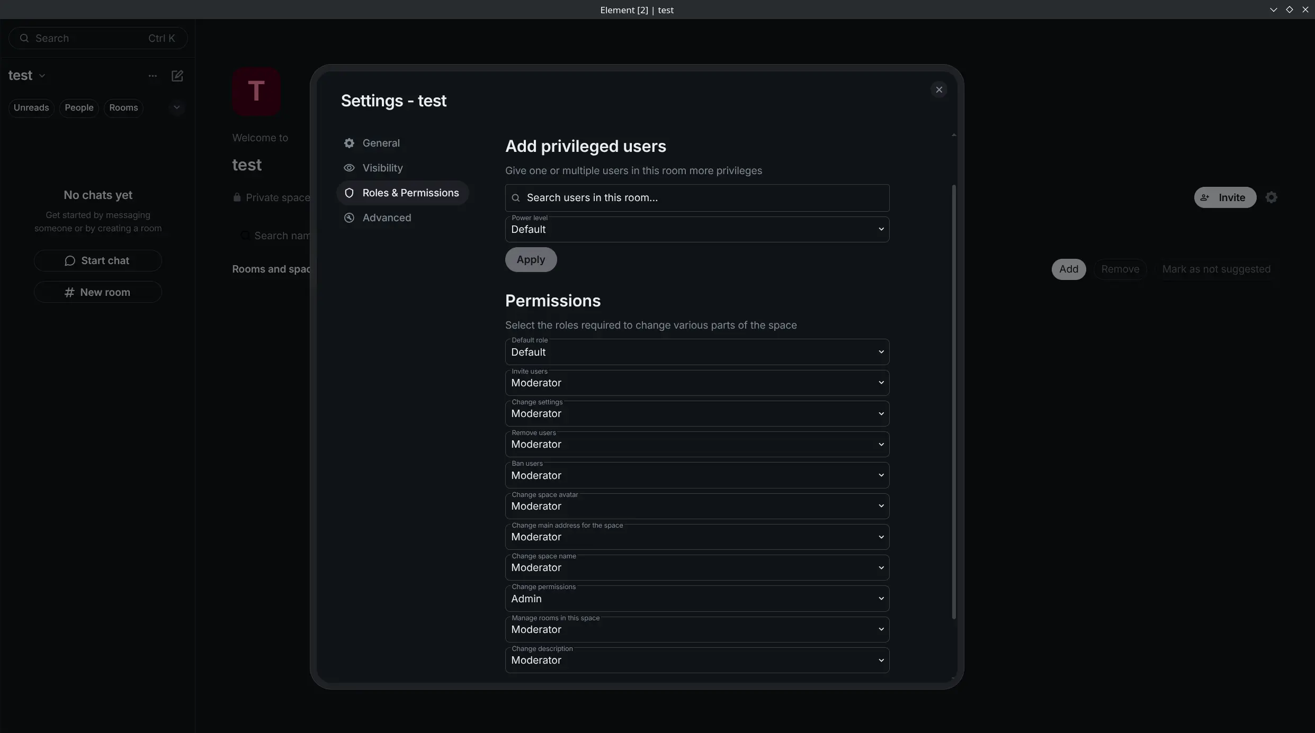Open the three-dots space options menu
This screenshot has width=1315, height=733.
coord(153,76)
